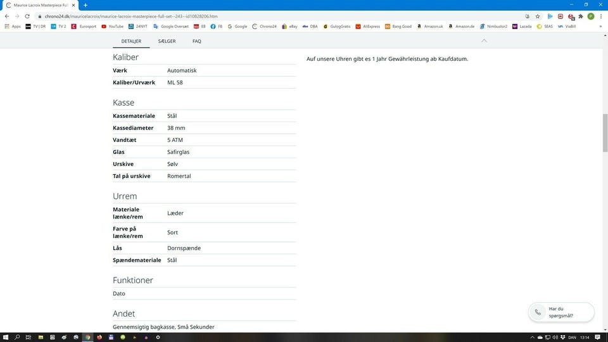The image size is (608, 342).
Task: Open the Chrome profile avatar
Action: pyautogui.click(x=591, y=16)
